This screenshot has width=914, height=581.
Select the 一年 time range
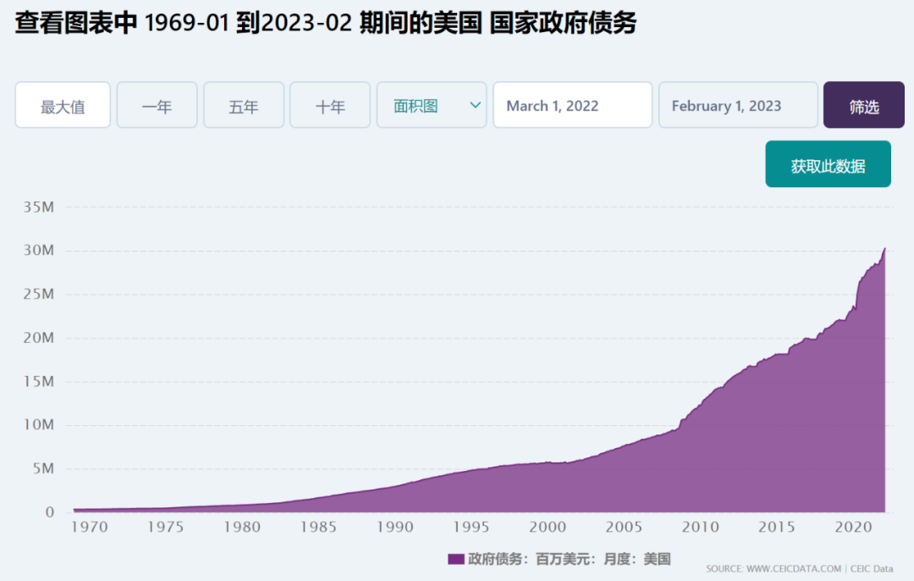157,105
